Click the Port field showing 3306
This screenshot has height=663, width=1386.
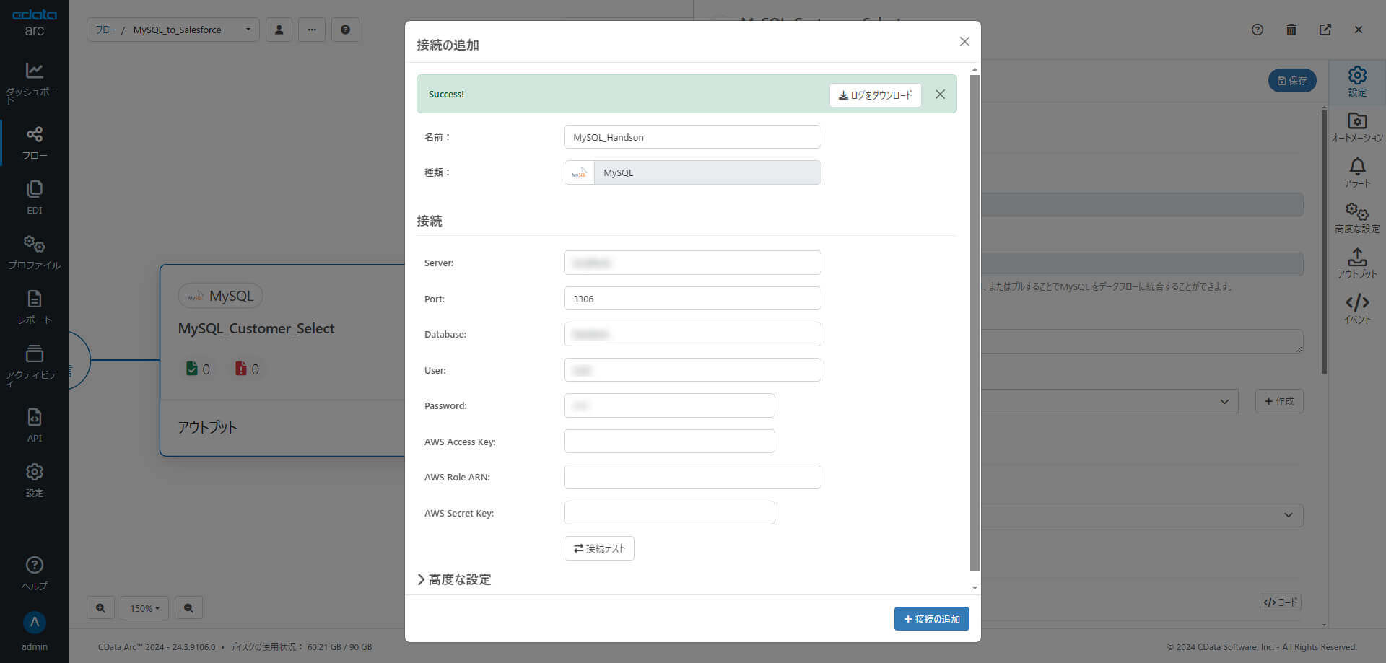point(692,299)
